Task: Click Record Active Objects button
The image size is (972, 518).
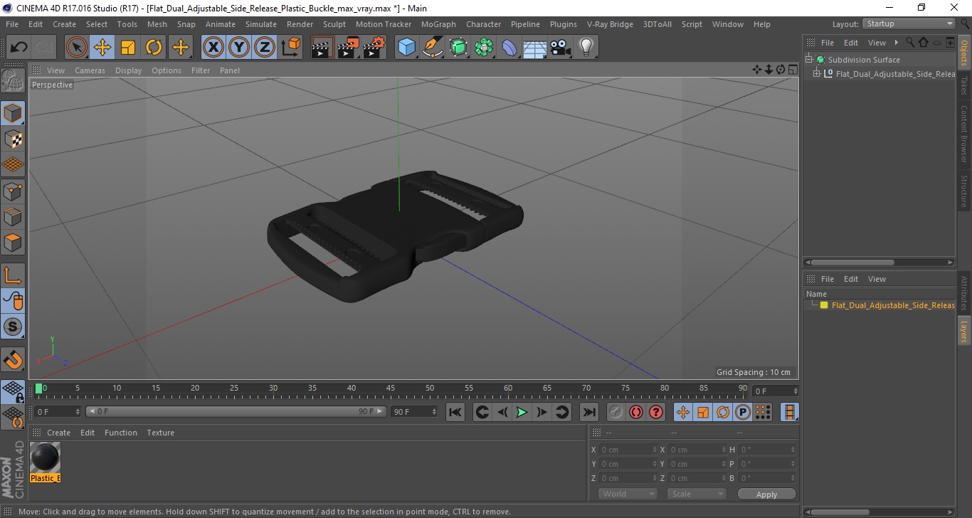Action: point(616,412)
